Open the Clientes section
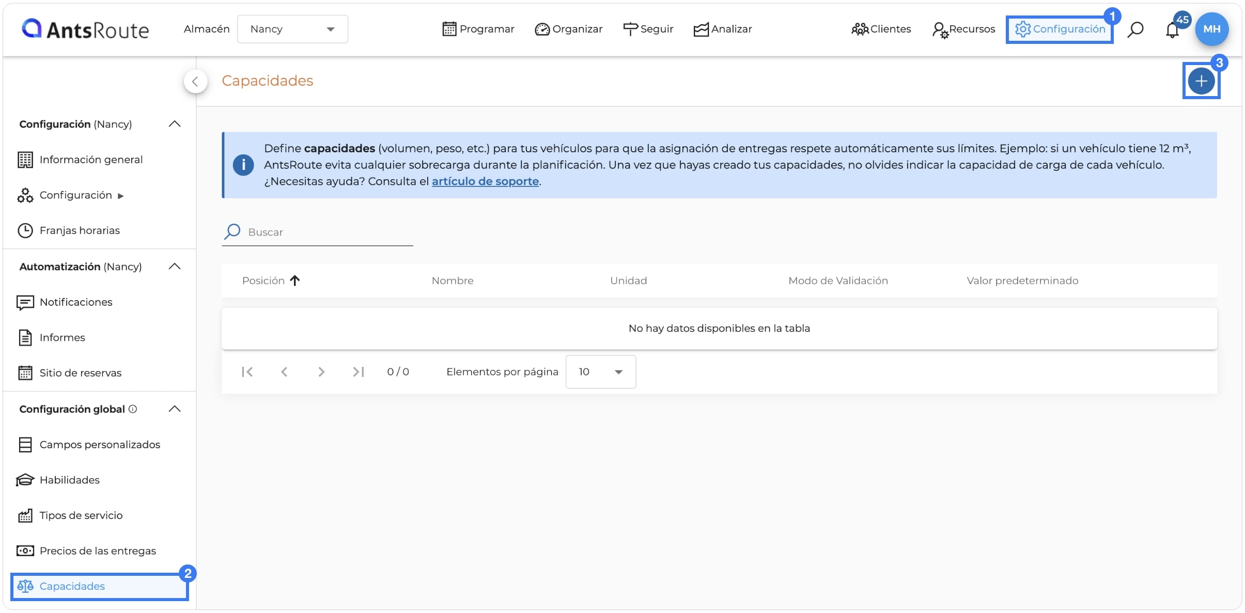Viewport: 1245px width, 613px height. pos(881,29)
